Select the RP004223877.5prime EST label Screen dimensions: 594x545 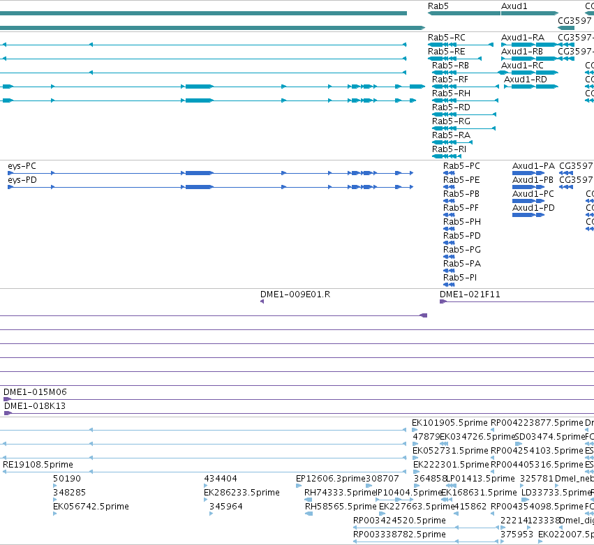(537, 423)
